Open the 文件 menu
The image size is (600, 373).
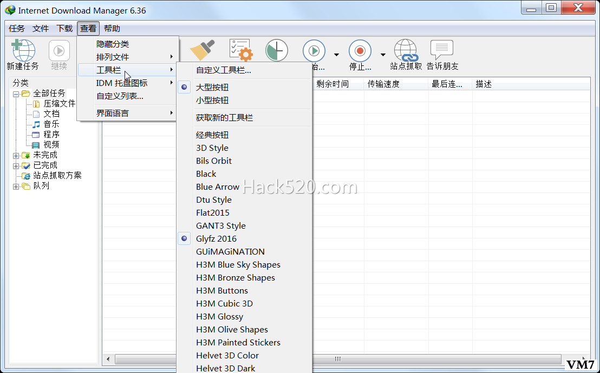[x=41, y=29]
